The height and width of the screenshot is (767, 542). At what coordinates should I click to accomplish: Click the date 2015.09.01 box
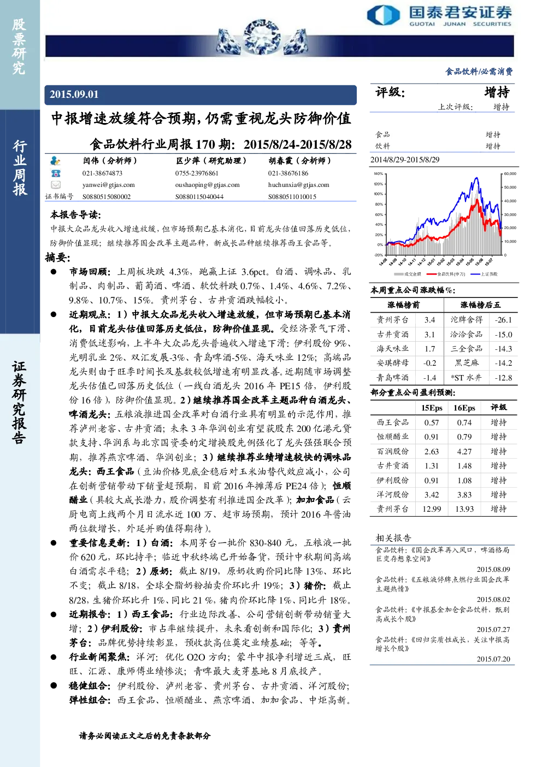(201, 95)
